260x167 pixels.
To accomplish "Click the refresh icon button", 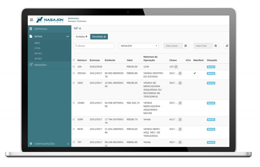I will tap(227, 46).
